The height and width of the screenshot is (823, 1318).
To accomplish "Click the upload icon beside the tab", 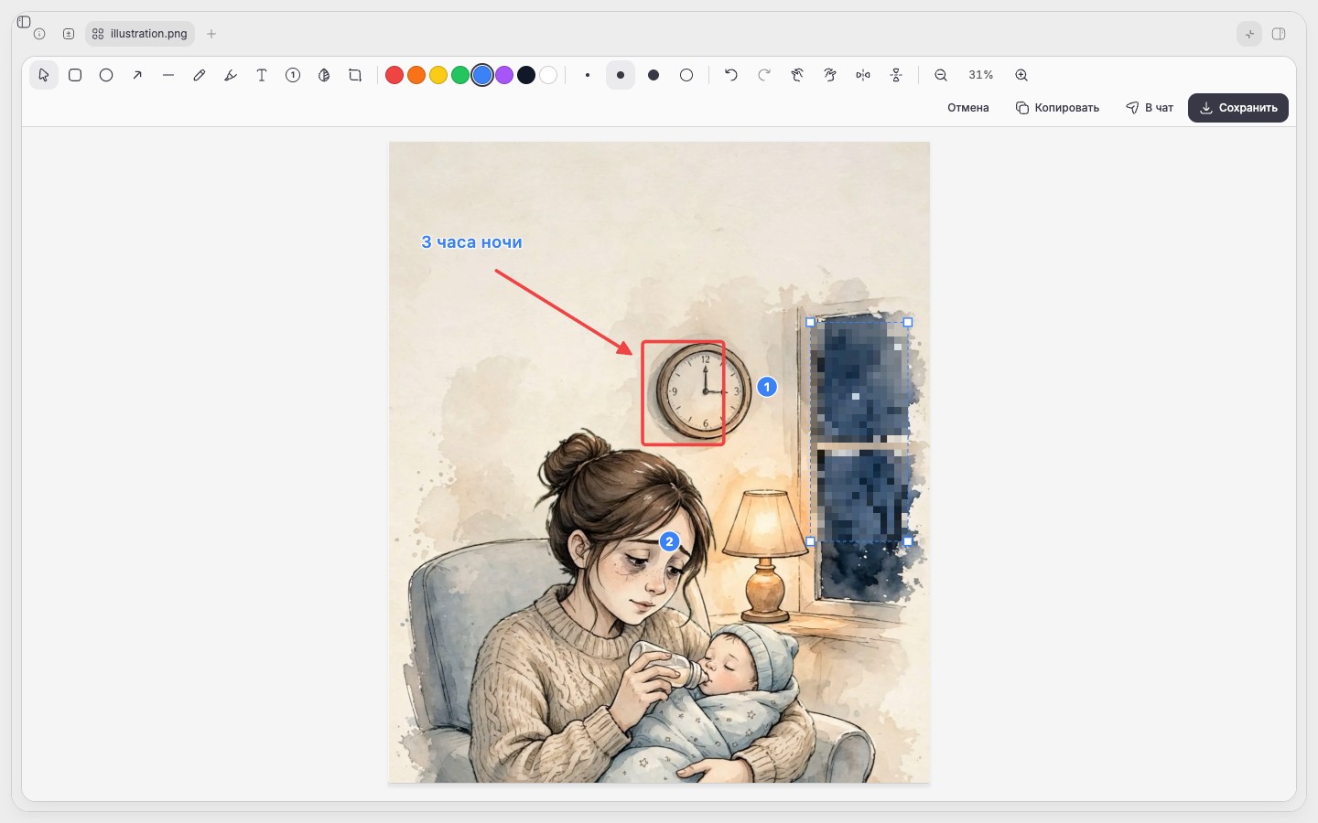I will [x=69, y=34].
